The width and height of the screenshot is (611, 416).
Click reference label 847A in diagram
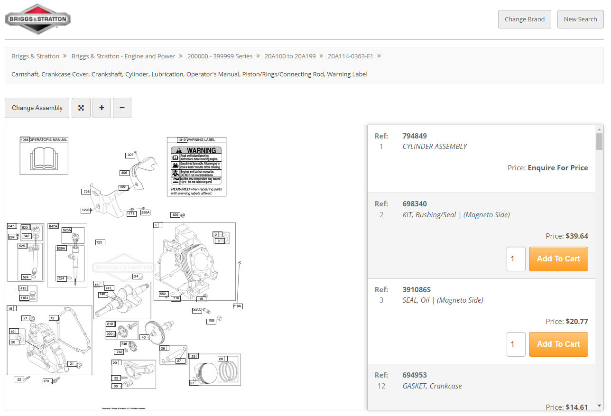point(53,226)
